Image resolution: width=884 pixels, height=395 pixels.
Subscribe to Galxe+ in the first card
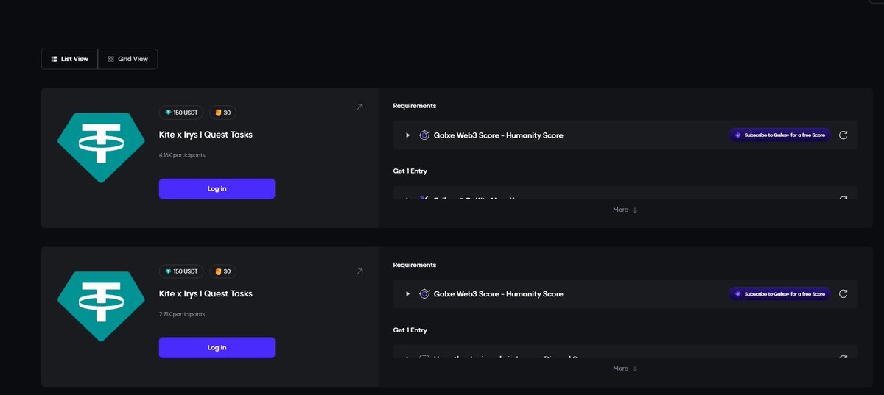779,135
